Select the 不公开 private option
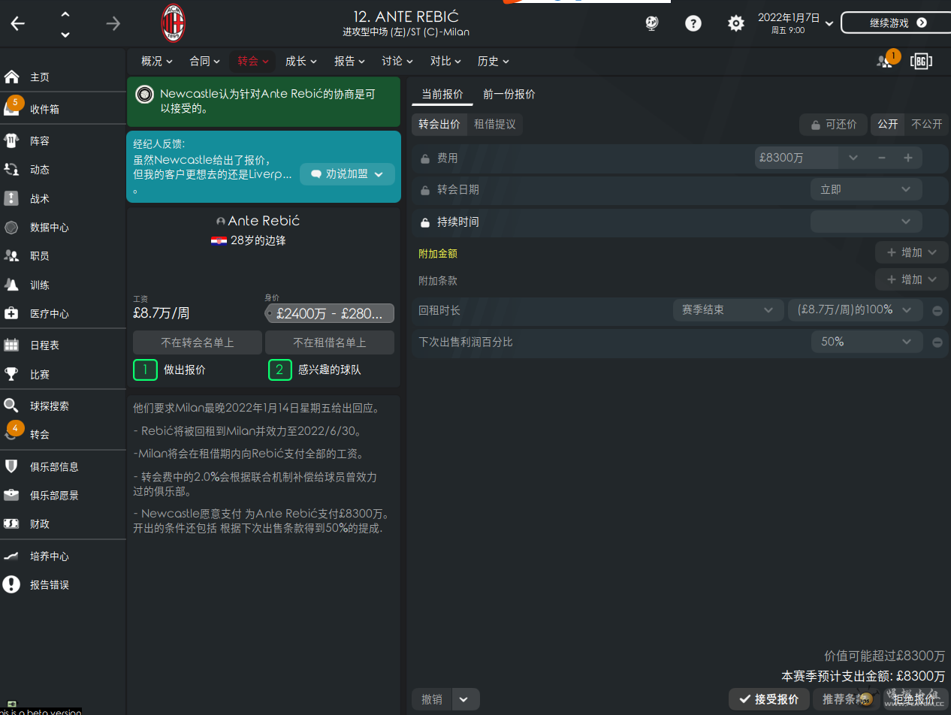 point(925,125)
